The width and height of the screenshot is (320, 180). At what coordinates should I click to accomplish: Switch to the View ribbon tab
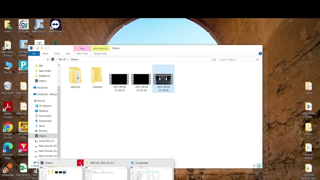pos(68,53)
